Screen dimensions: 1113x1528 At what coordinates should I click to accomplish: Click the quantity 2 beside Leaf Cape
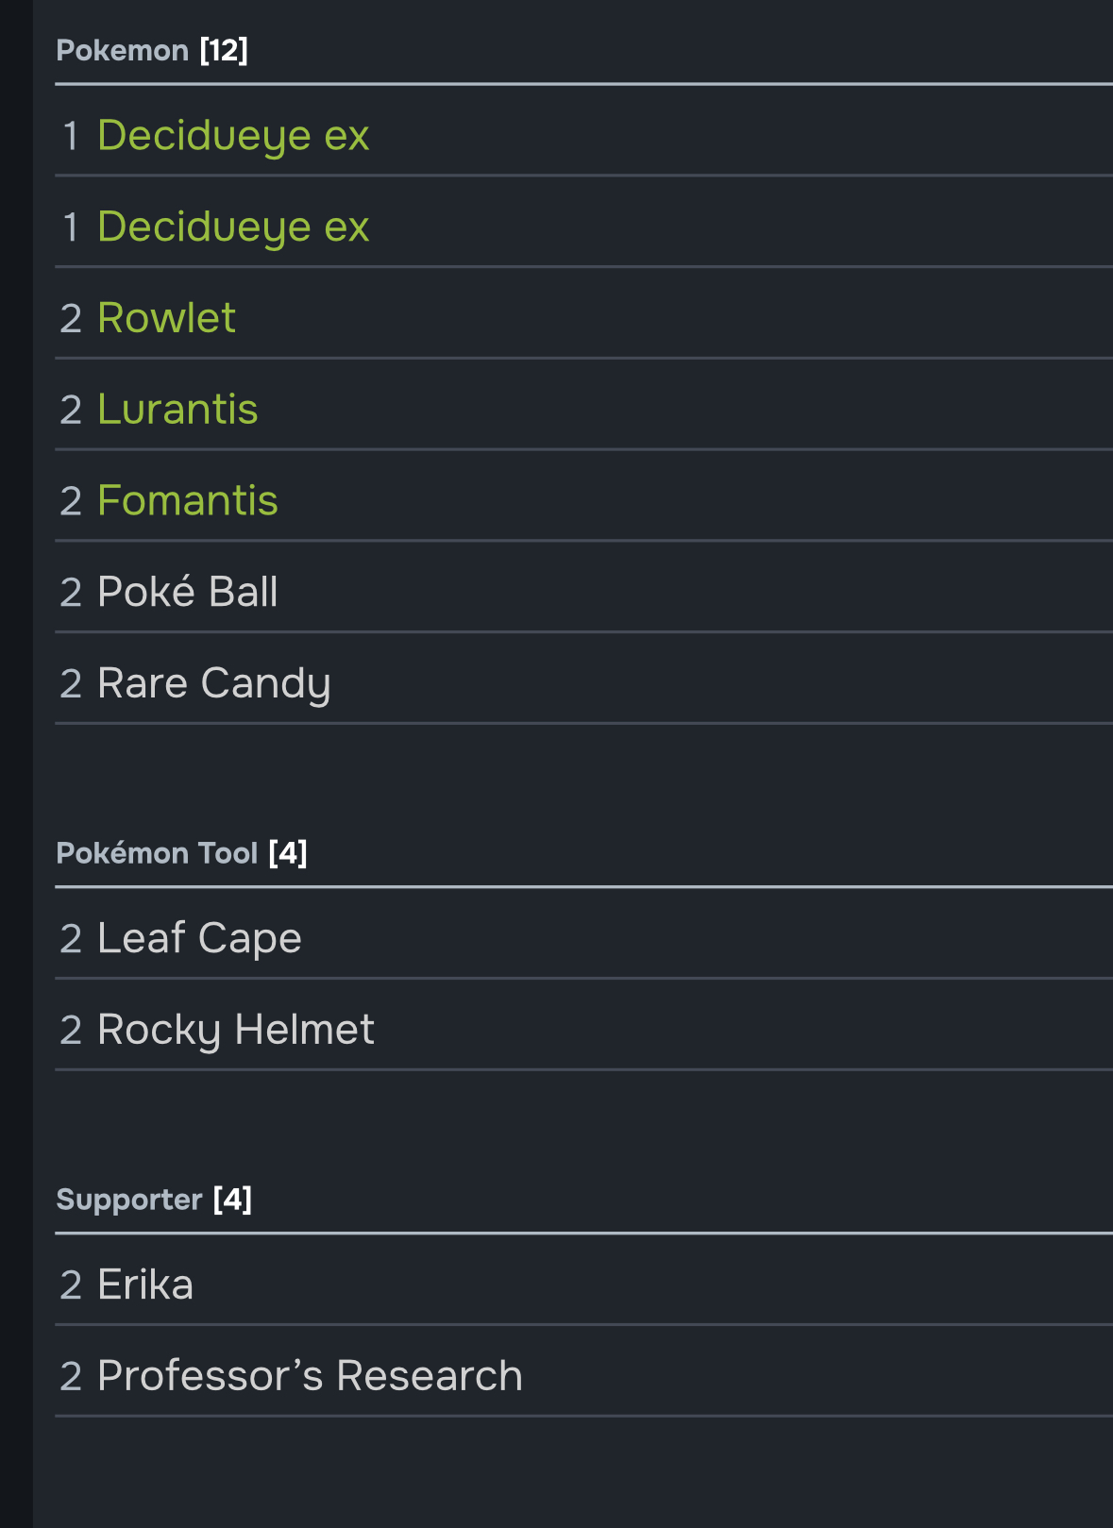tap(71, 939)
